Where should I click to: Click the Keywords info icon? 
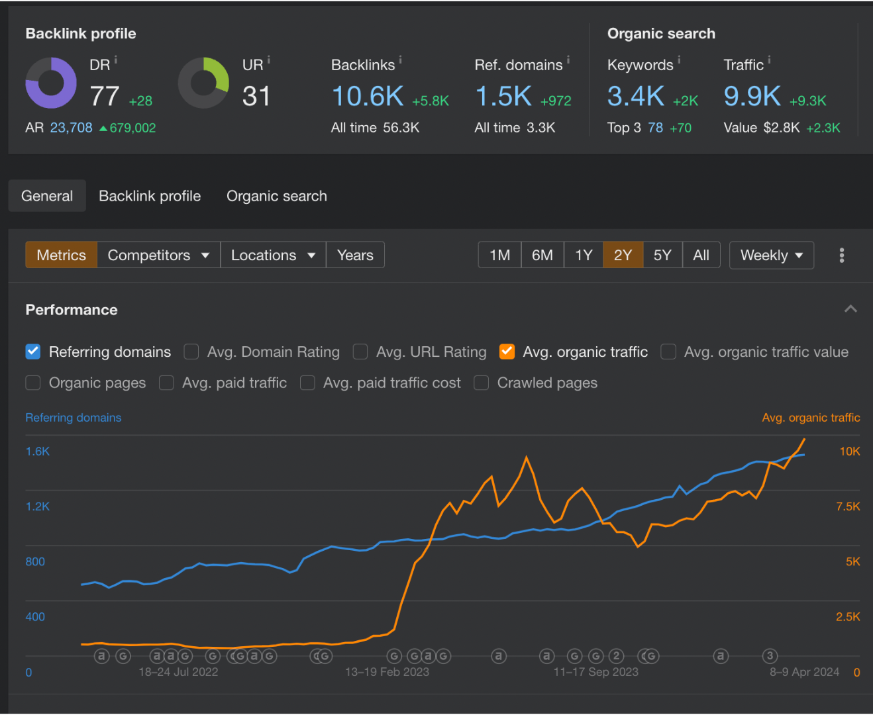(679, 60)
